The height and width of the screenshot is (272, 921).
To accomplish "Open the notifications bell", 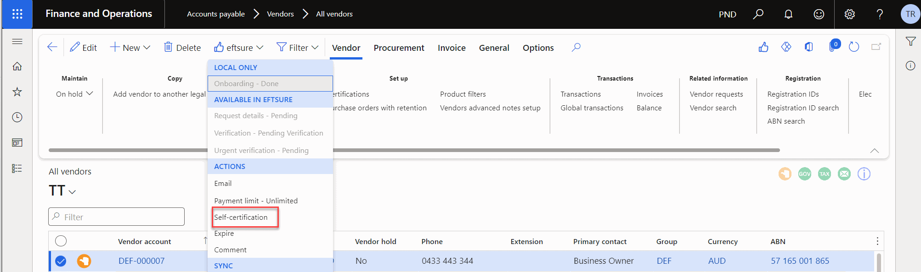I will pos(788,14).
